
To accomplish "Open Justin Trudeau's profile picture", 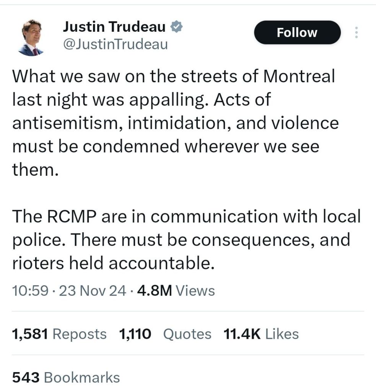I will 31,38.
